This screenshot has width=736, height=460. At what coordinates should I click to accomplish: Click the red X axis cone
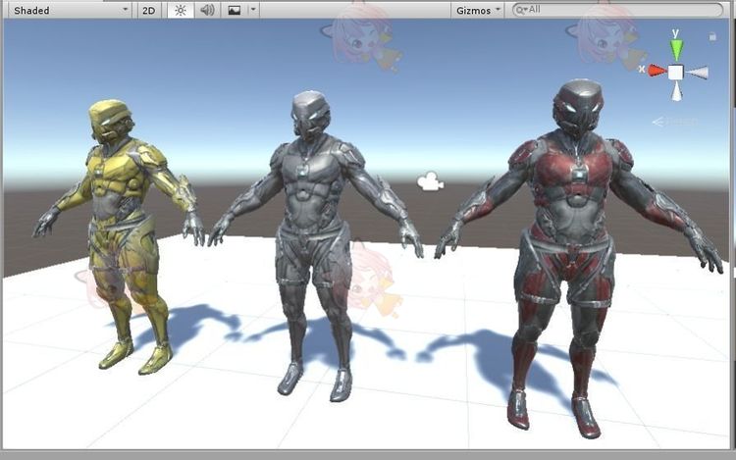tap(657, 71)
